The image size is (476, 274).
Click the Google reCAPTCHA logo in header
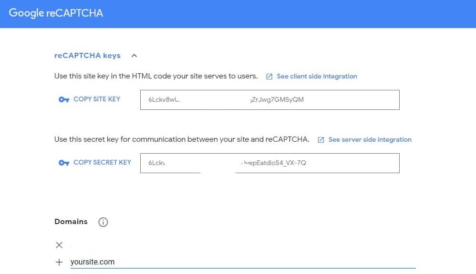pos(56,13)
